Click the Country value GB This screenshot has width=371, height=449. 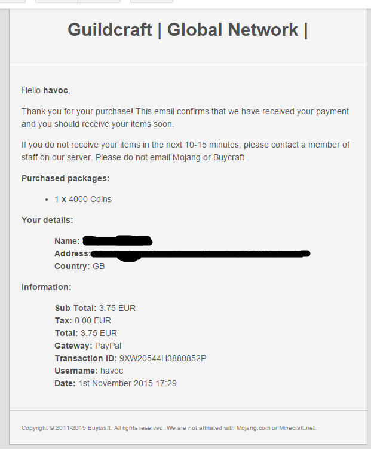[x=99, y=266]
